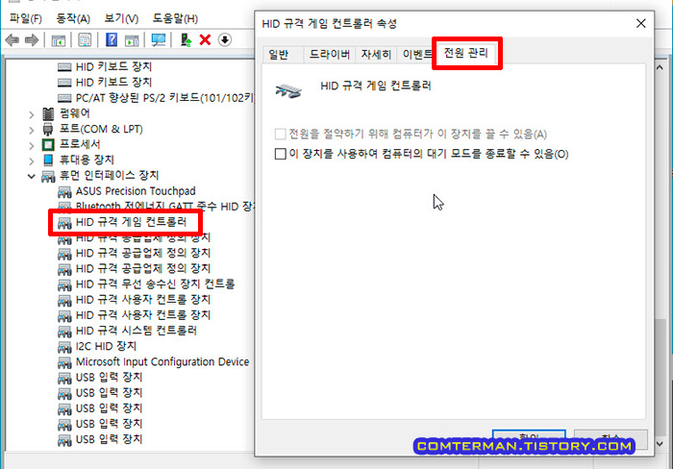Click the red X uninstall device icon
Image resolution: width=673 pixels, height=469 pixels.
coord(205,40)
